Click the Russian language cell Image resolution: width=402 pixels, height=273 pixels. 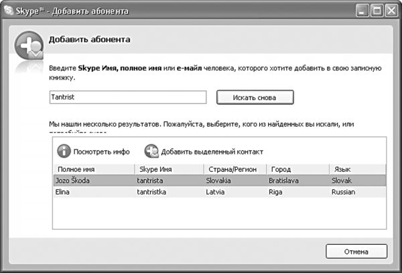(344, 192)
